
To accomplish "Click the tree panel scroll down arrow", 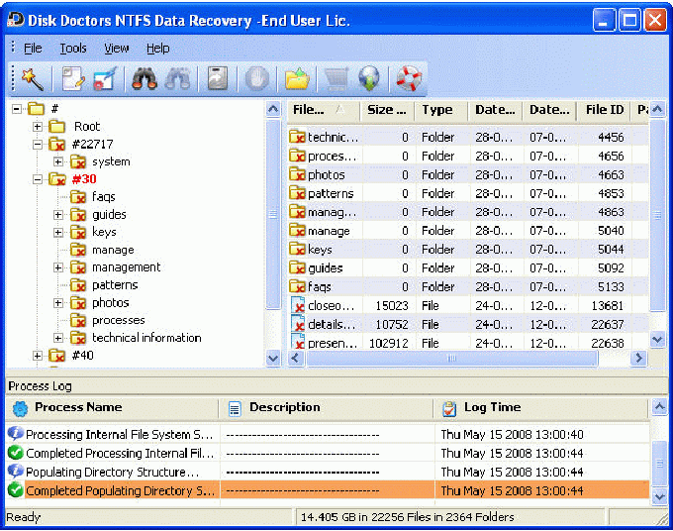I will pos(273,358).
